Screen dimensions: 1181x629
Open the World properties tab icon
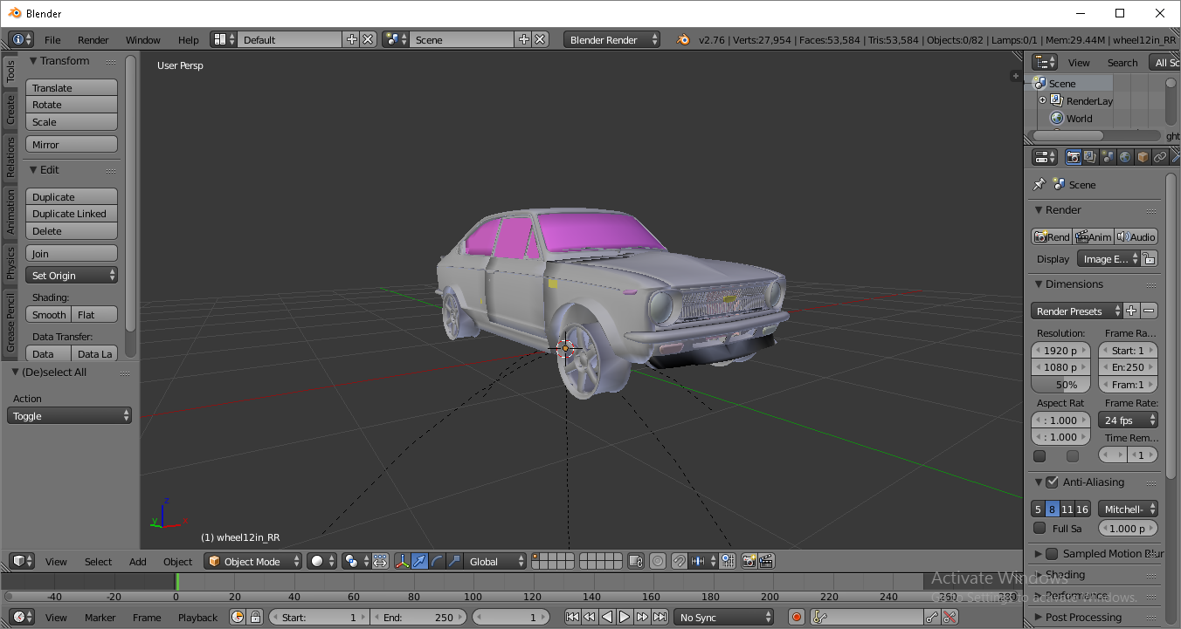(1125, 157)
